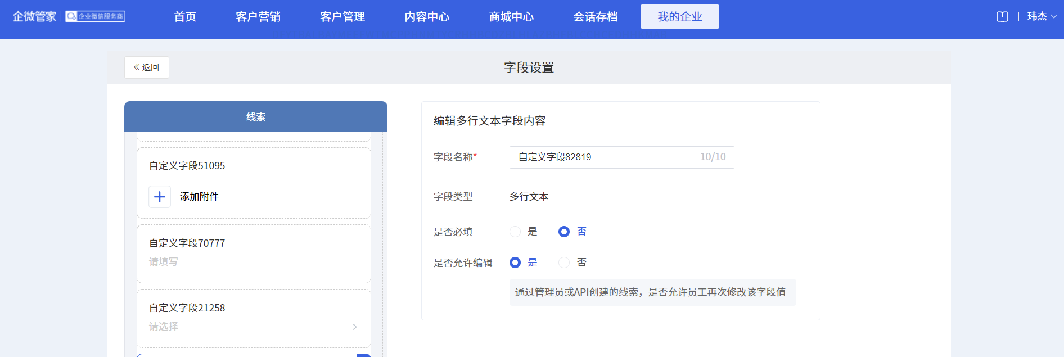Image resolution: width=1064 pixels, height=357 pixels.
Task: Click the 字段设置 page title
Action: [529, 67]
